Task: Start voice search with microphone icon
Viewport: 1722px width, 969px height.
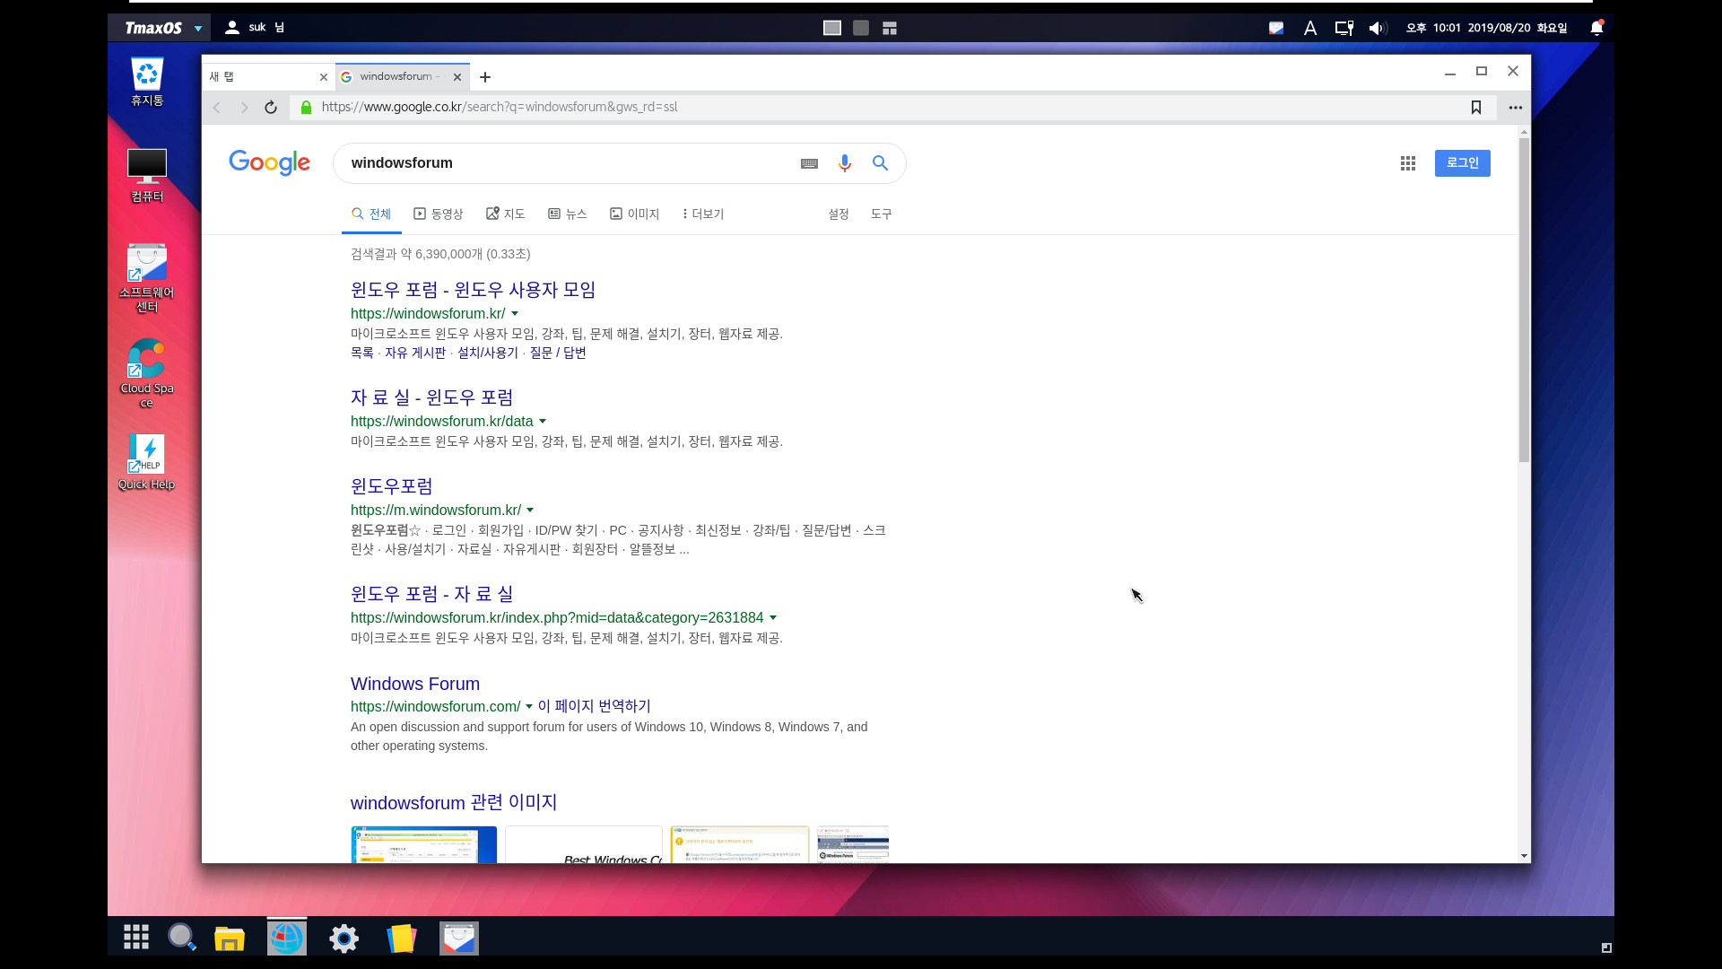Action: click(x=844, y=163)
